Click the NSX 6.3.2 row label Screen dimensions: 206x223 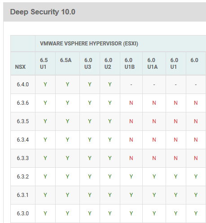[x=23, y=177]
